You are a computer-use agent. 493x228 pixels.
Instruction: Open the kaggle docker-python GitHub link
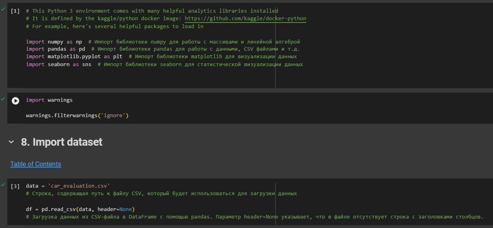click(x=246, y=19)
